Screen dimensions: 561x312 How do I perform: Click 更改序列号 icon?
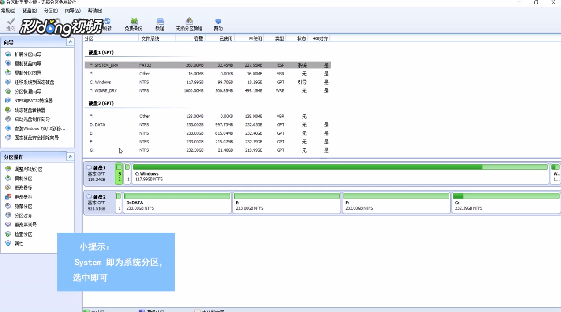tap(8, 225)
